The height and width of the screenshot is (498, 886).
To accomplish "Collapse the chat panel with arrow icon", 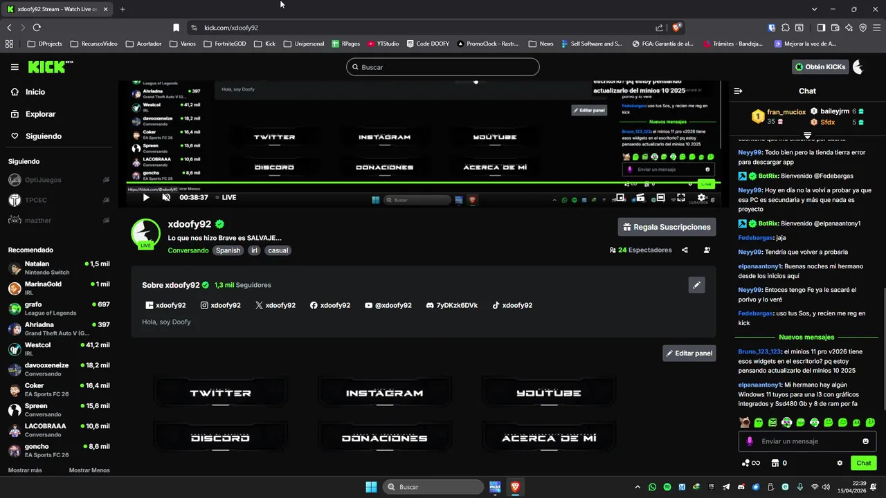I will click(738, 91).
